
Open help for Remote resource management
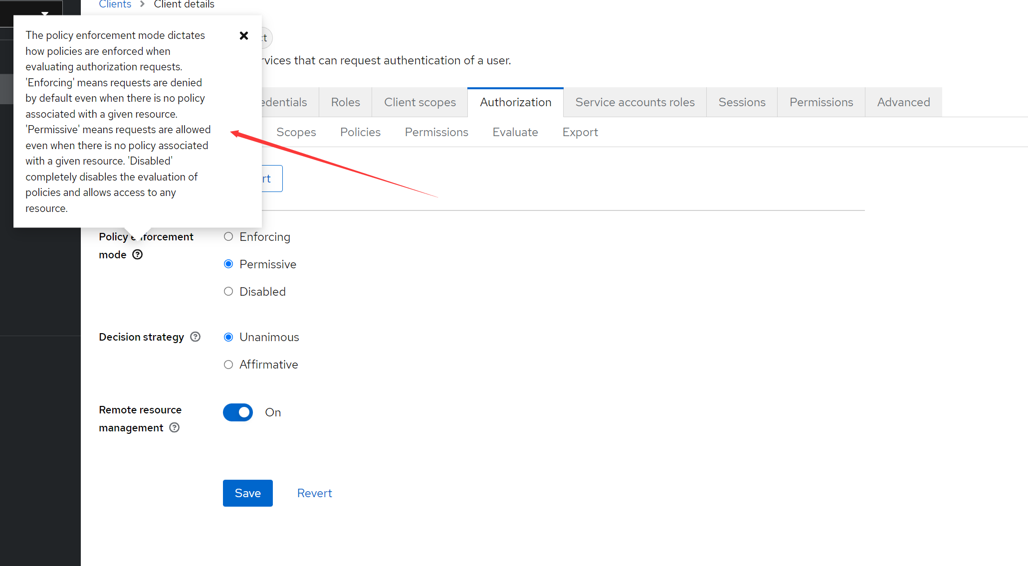click(174, 427)
